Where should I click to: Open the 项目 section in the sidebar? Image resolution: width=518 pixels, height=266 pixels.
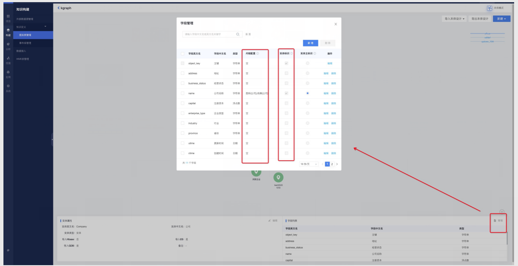point(8,18)
